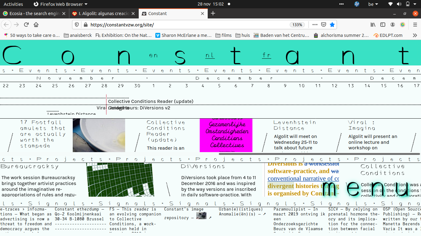This screenshot has width=421, height=236.
Task: Open the Library button
Action: [373, 25]
